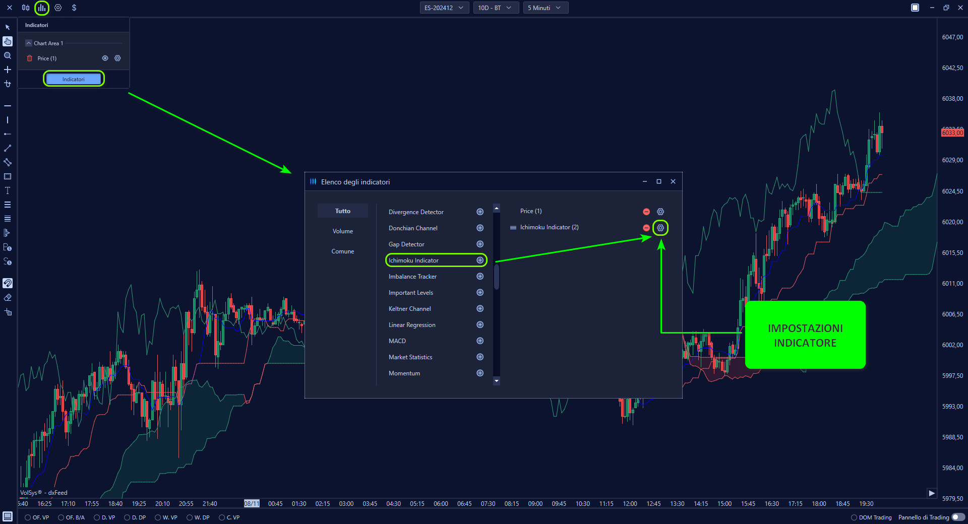
Task: Select the arrow pointer tool
Action: (8, 27)
